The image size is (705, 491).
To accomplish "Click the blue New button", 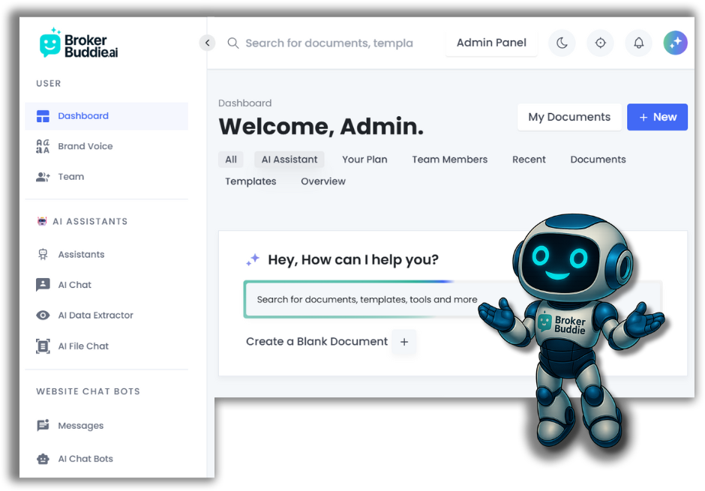I will pyautogui.click(x=657, y=117).
